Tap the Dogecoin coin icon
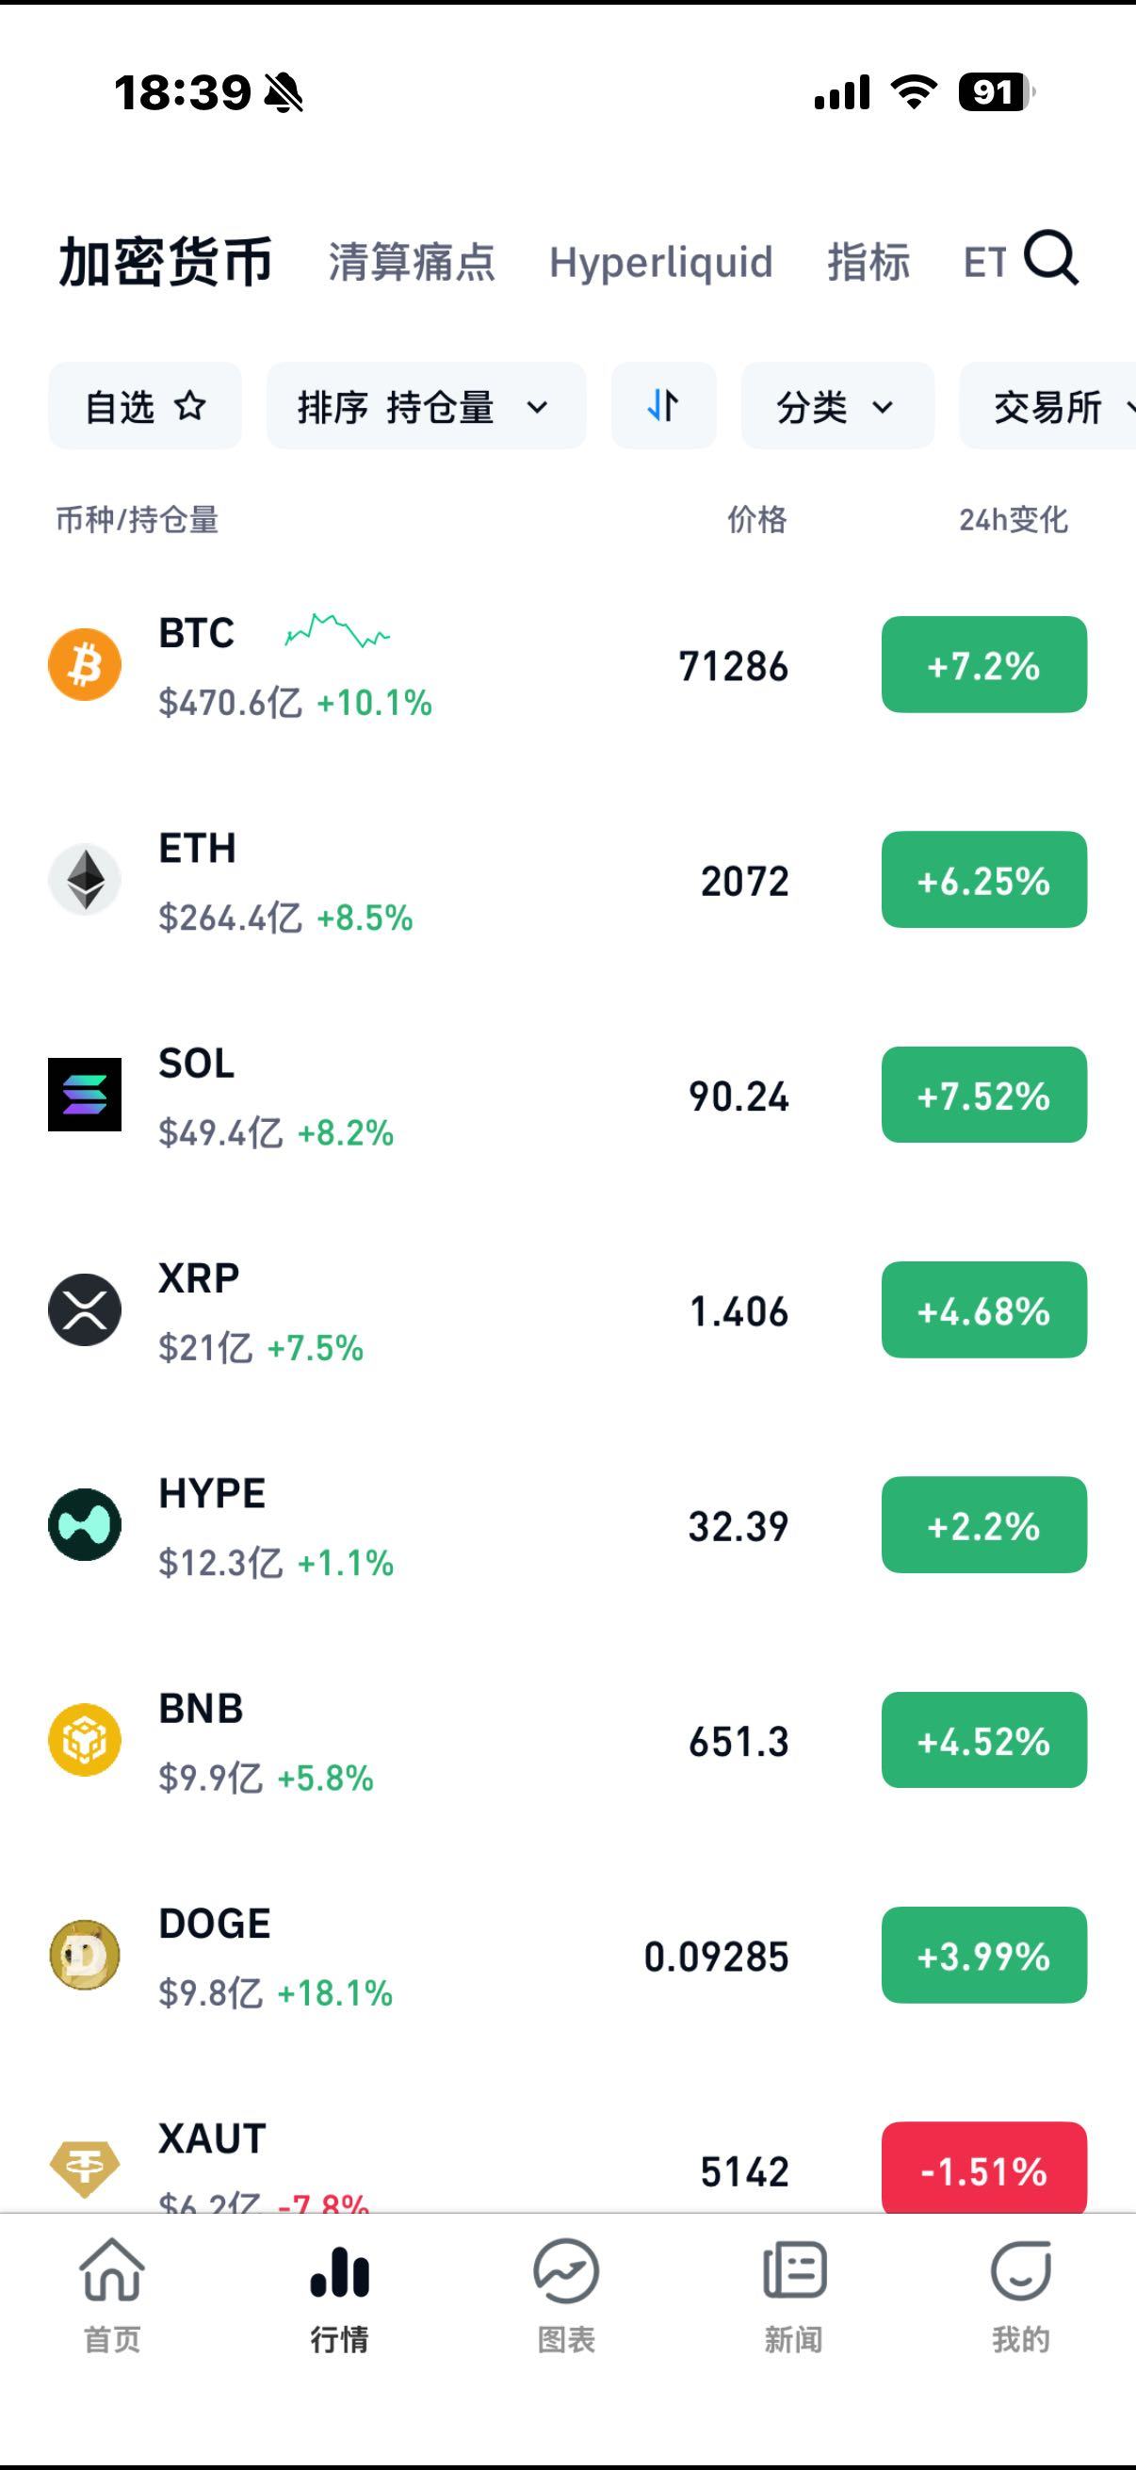The height and width of the screenshot is (2470, 1136). point(85,1954)
